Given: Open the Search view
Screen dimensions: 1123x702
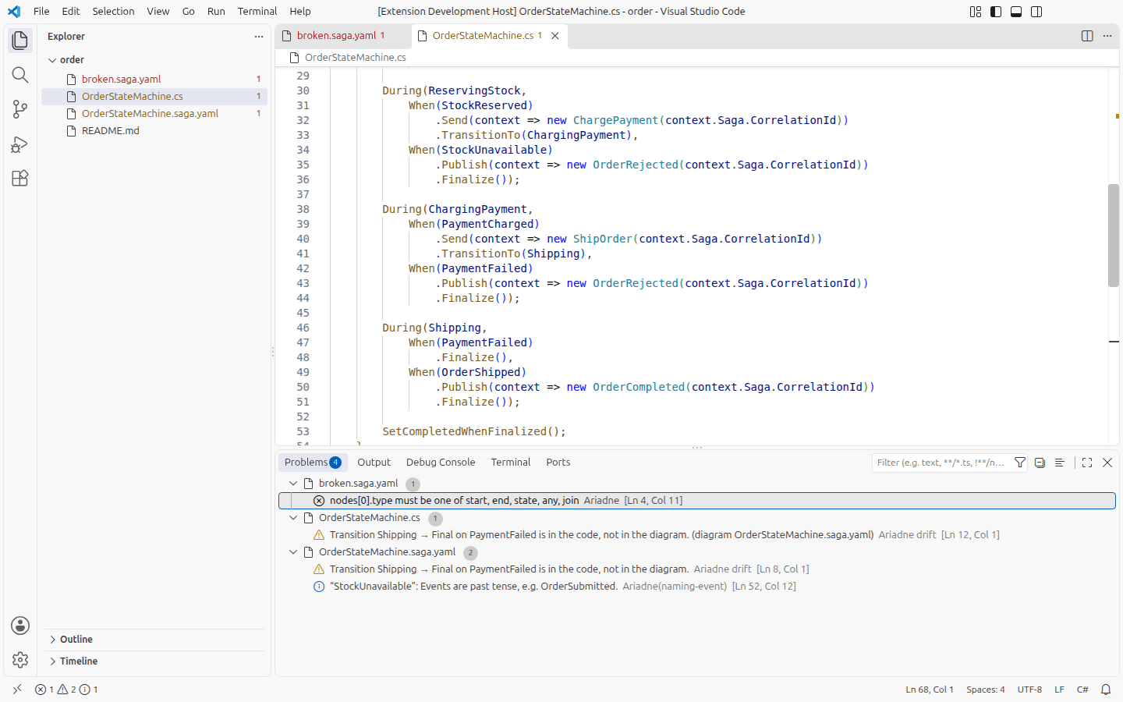Looking at the screenshot, I should click(20, 75).
